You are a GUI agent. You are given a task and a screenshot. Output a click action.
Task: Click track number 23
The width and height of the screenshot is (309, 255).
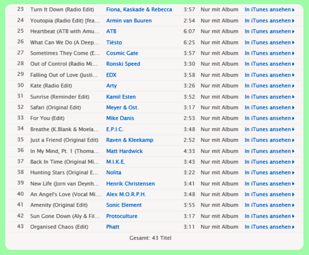pyautogui.click(x=20, y=9)
